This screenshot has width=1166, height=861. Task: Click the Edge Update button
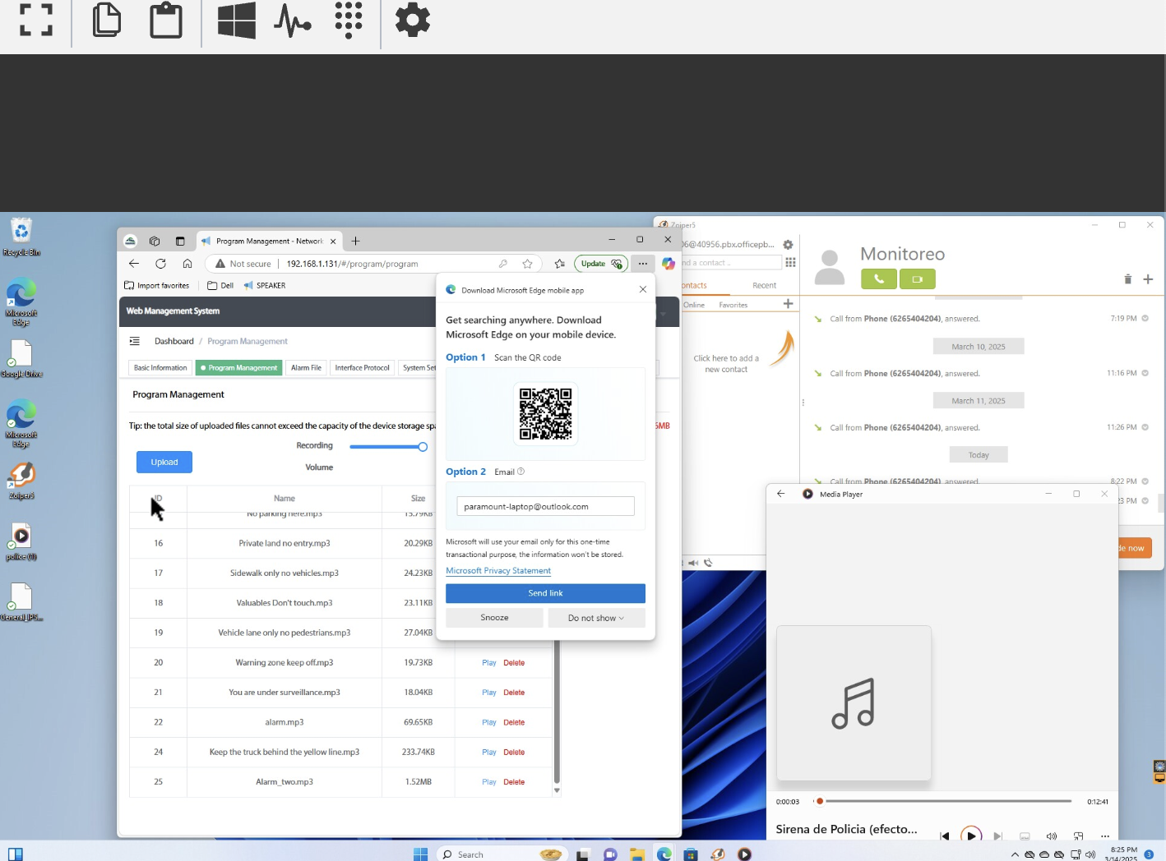601,264
